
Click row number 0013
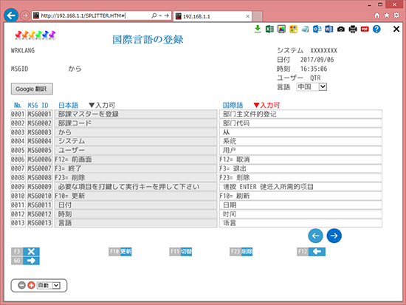click(x=18, y=223)
